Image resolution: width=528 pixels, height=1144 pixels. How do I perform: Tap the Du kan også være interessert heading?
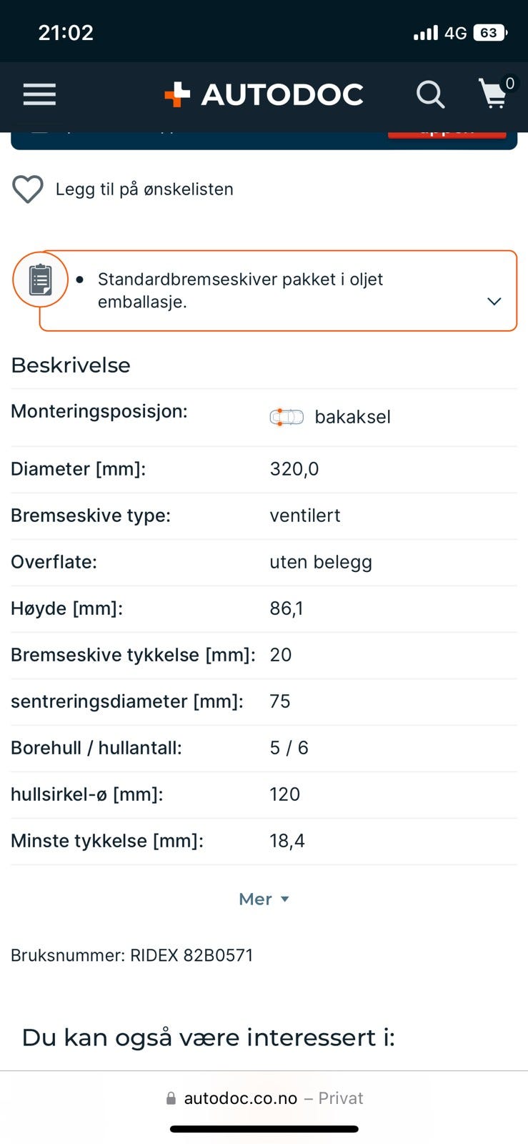point(208,1037)
